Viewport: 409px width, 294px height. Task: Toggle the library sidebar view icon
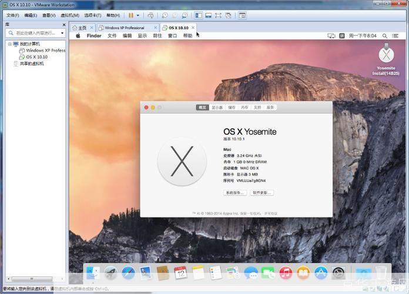[198, 15]
